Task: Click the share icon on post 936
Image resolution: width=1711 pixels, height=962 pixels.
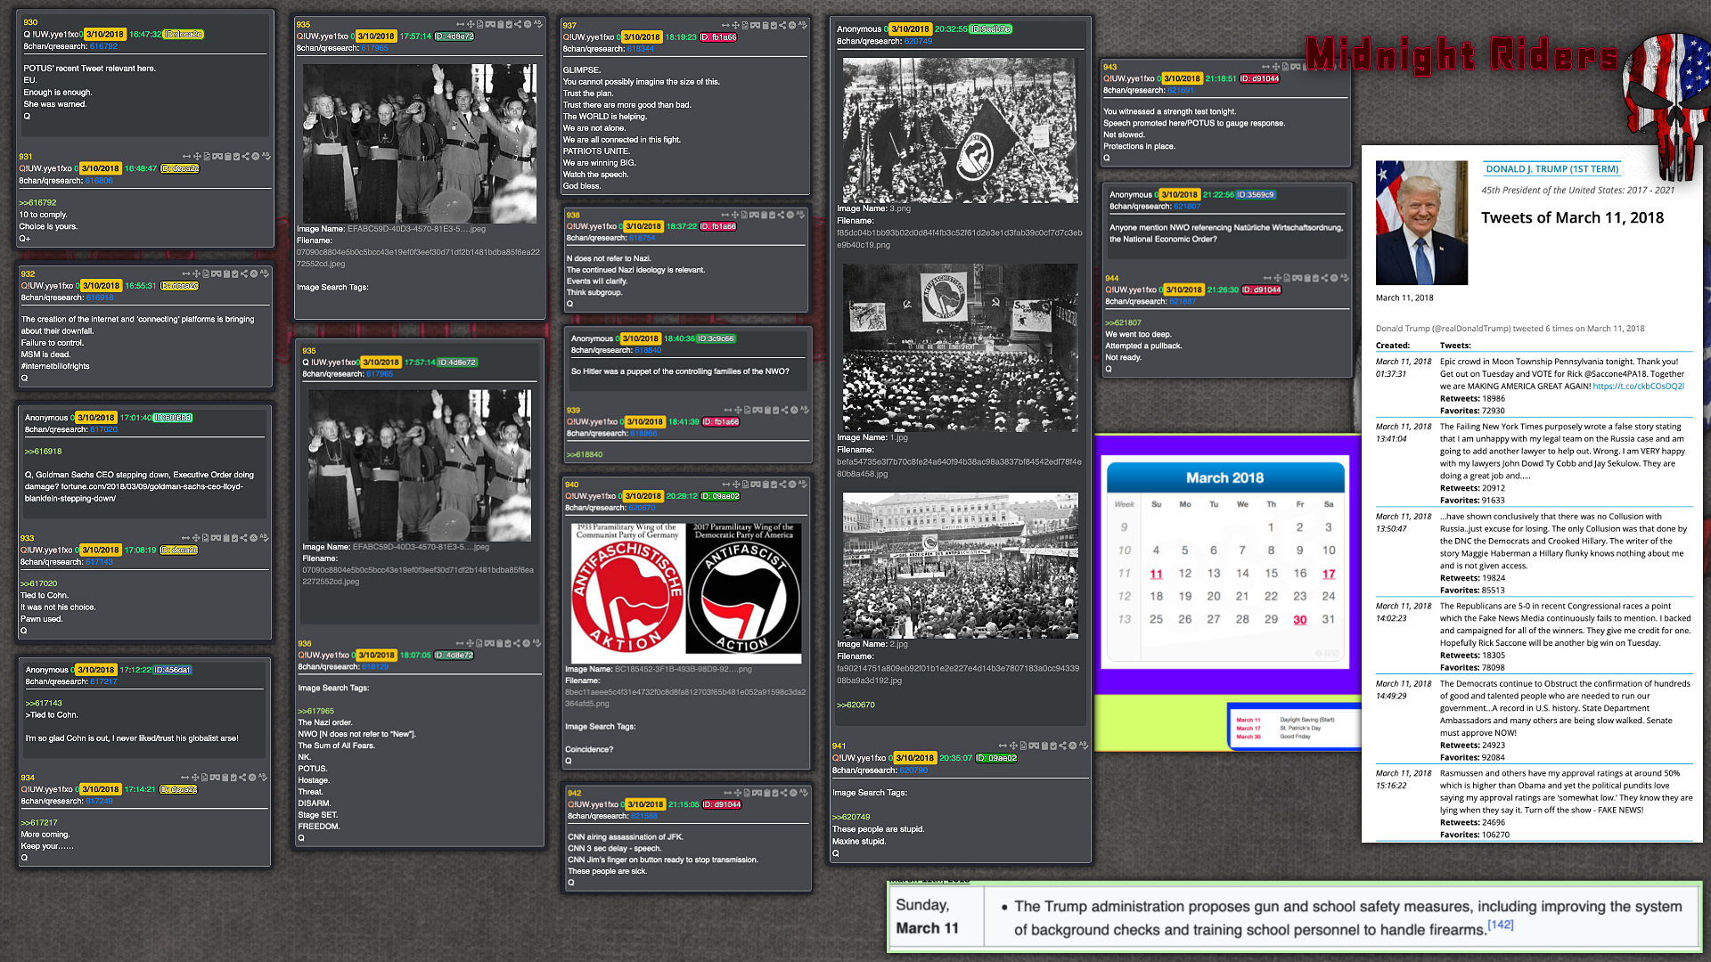Action: tap(517, 642)
